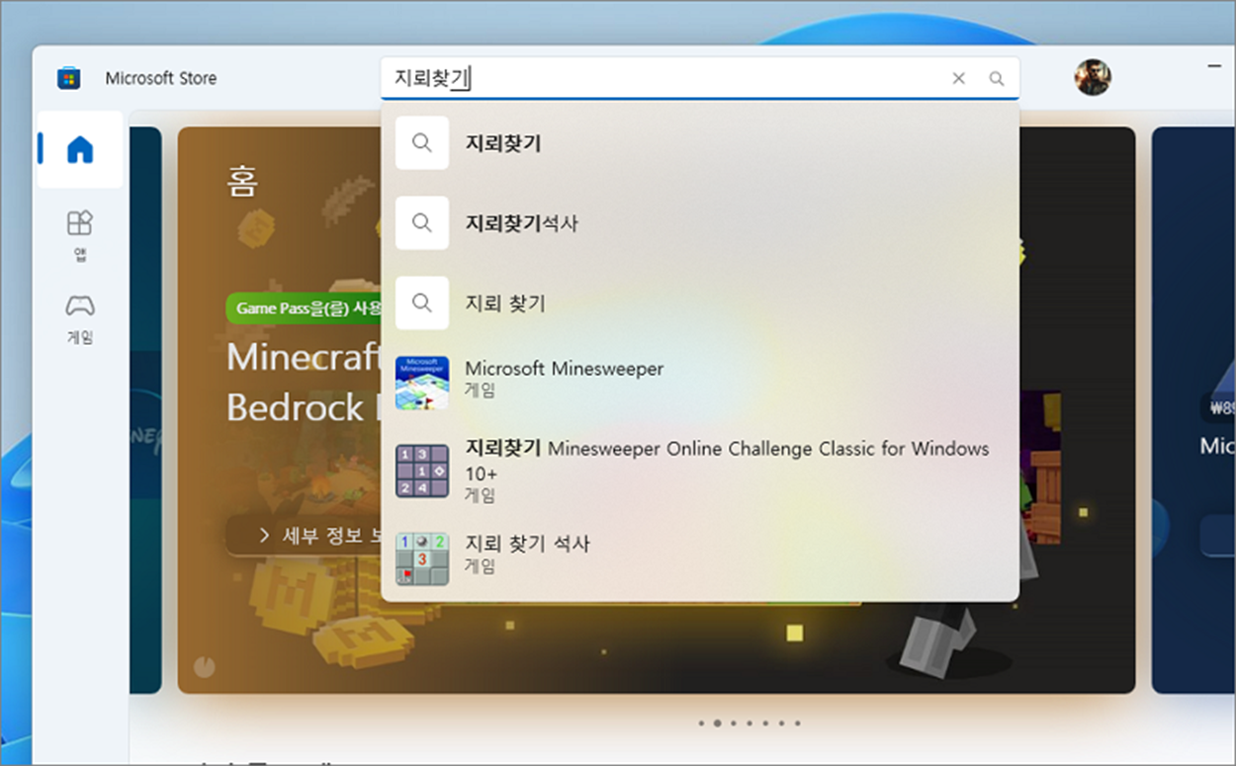Click the Minecraft Bedrock banner title
Viewport: 1236px width, 766px height.
304,383
